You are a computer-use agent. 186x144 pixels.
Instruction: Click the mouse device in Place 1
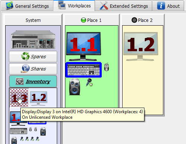click(x=107, y=67)
